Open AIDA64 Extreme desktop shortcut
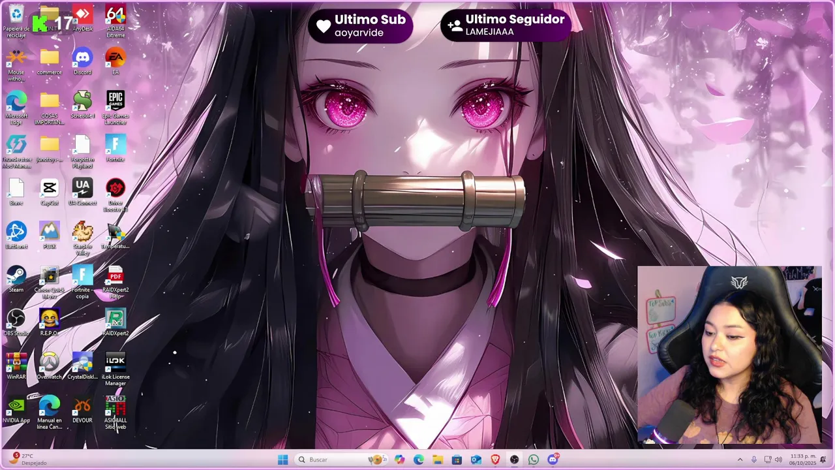 [115, 21]
